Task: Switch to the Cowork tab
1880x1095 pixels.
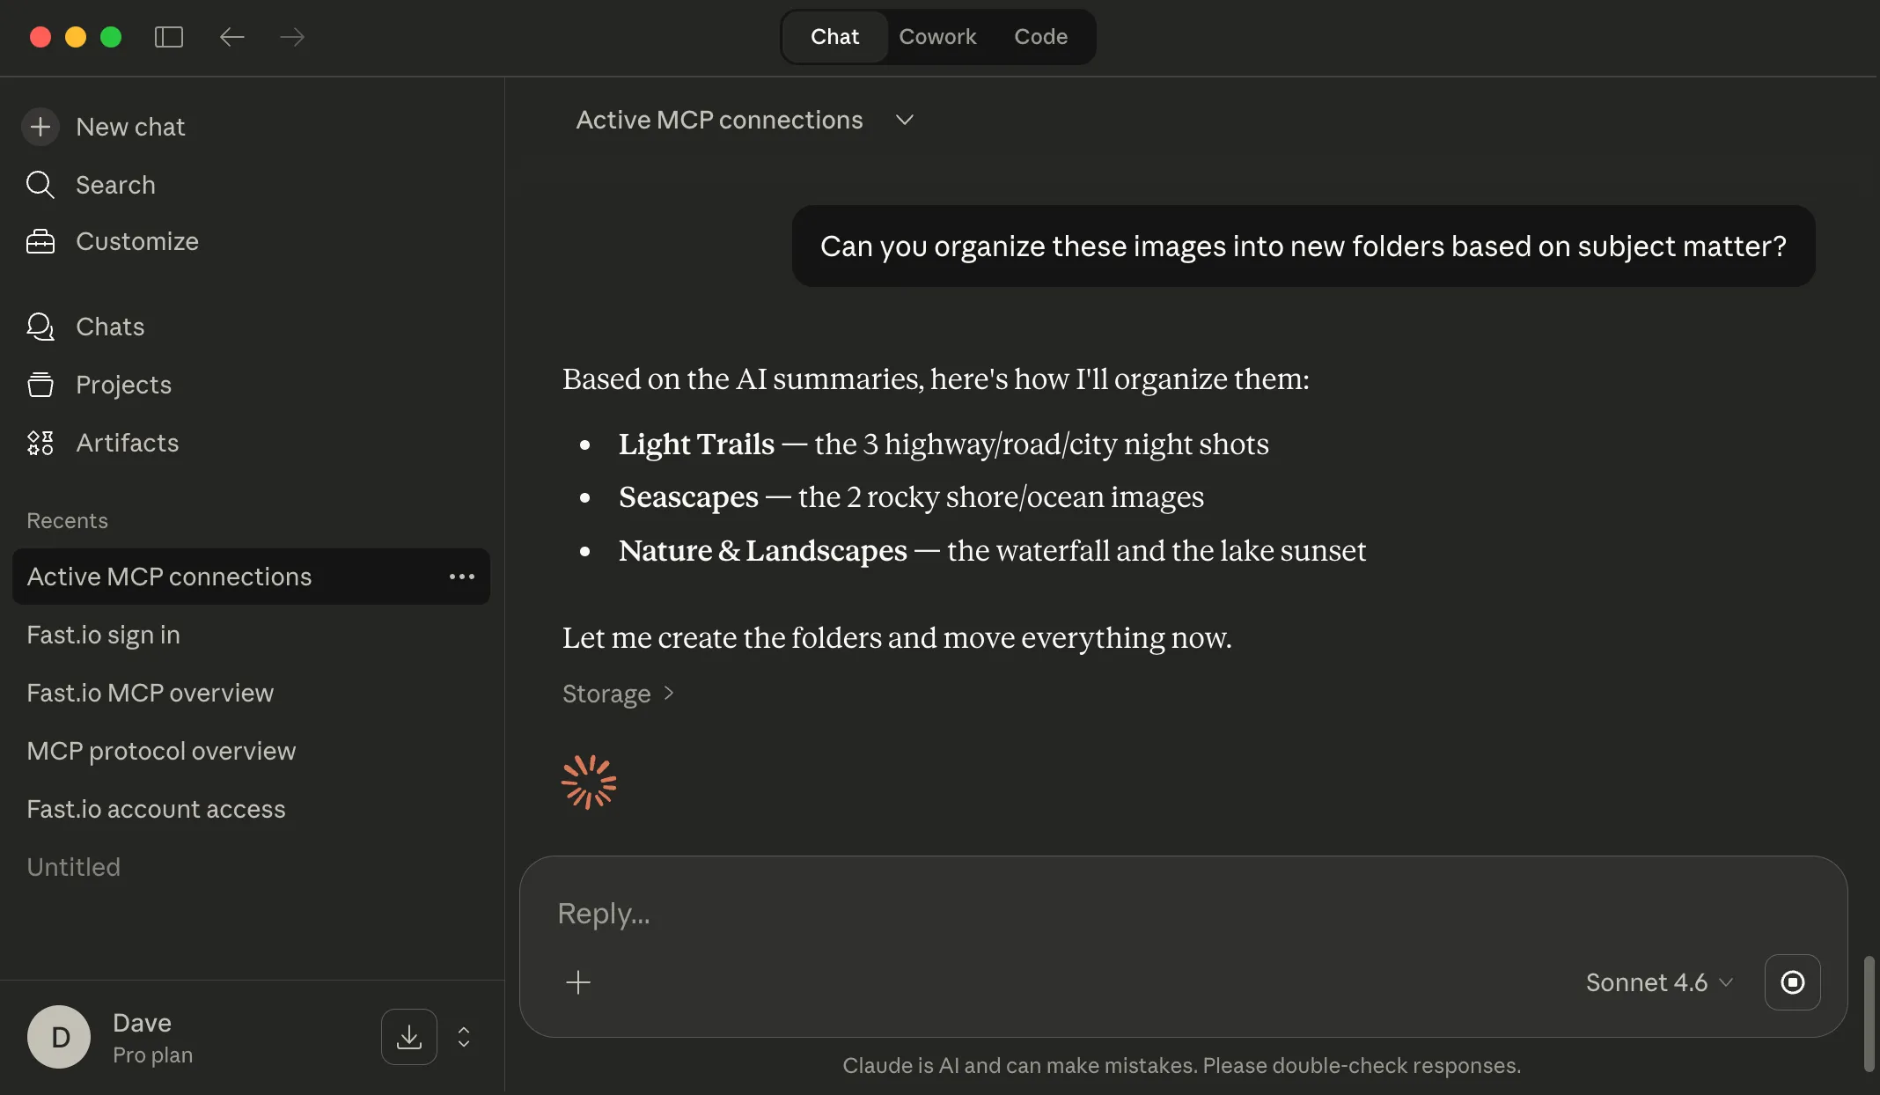Action: [x=937, y=37]
